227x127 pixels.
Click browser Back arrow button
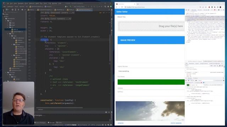117,7
